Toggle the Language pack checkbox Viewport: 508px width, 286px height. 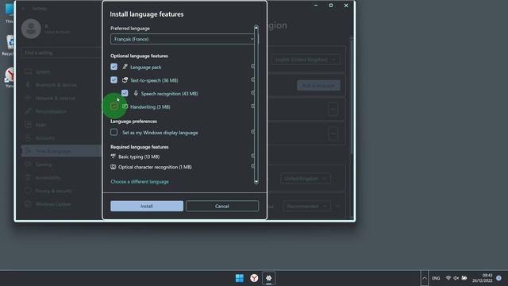pyautogui.click(x=114, y=67)
